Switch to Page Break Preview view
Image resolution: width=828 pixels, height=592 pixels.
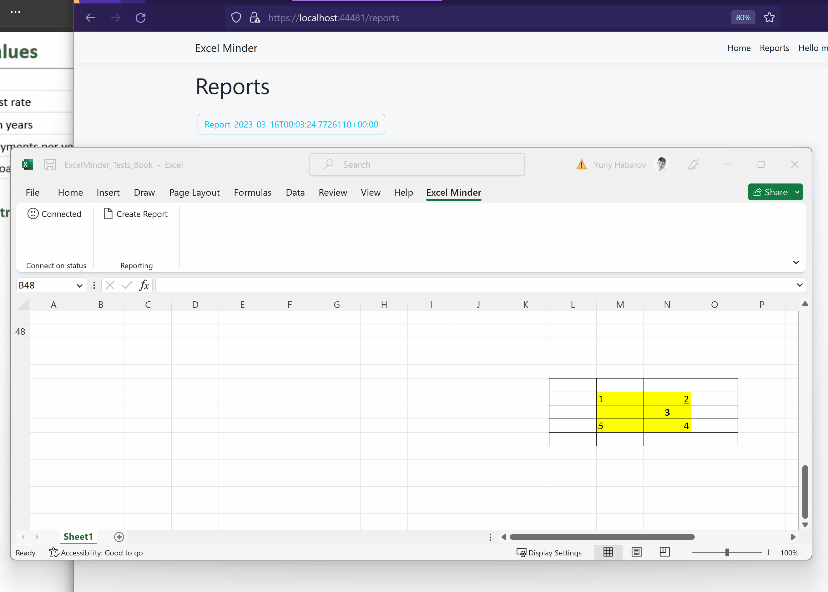tap(665, 552)
